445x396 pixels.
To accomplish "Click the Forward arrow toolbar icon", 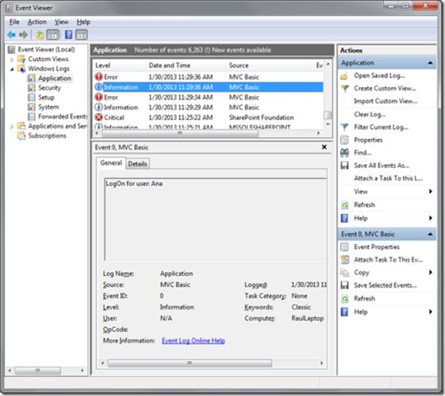I will click(x=23, y=35).
